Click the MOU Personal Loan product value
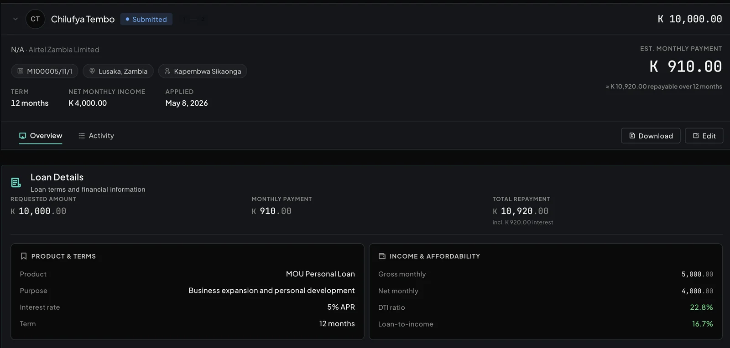 pyautogui.click(x=320, y=274)
